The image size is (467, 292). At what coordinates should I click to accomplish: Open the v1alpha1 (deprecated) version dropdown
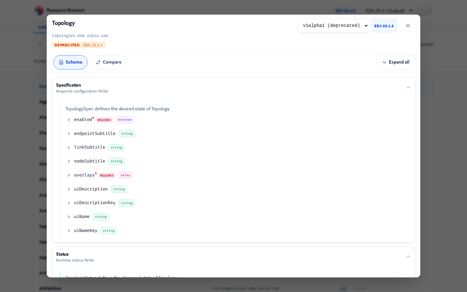[333, 26]
